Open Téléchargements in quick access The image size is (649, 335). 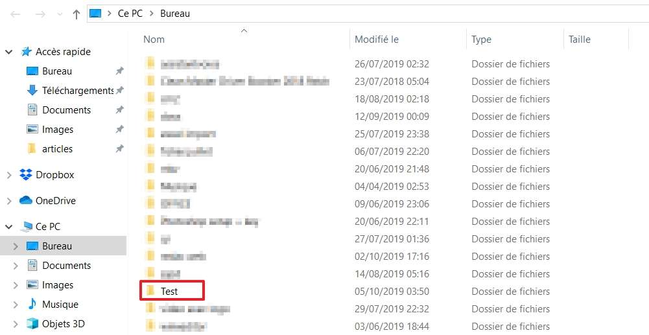tap(78, 91)
